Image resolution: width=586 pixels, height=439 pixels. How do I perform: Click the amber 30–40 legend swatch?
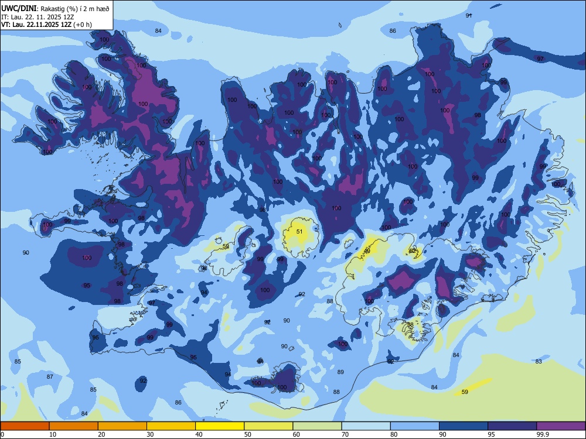coord(171,426)
